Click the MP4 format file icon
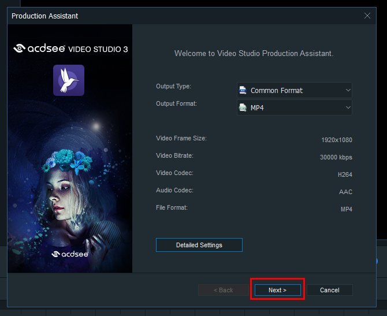 click(243, 107)
